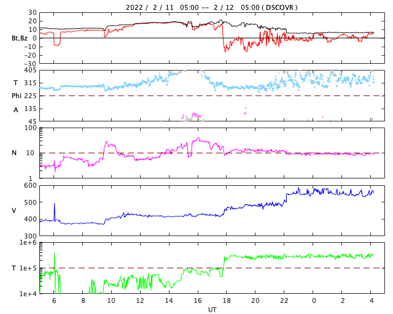The image size is (393, 314).
Task: Click the 'Phi' axis label
Action: [x=17, y=96]
